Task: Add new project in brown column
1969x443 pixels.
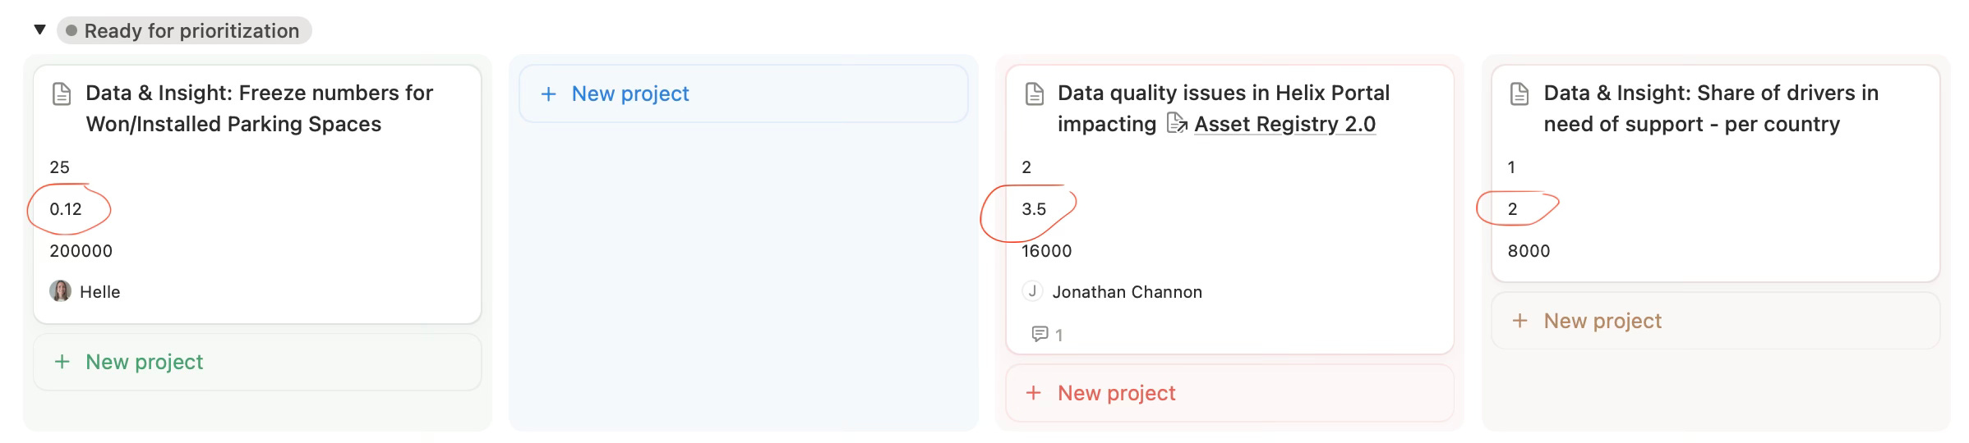Action: [x=1602, y=321]
